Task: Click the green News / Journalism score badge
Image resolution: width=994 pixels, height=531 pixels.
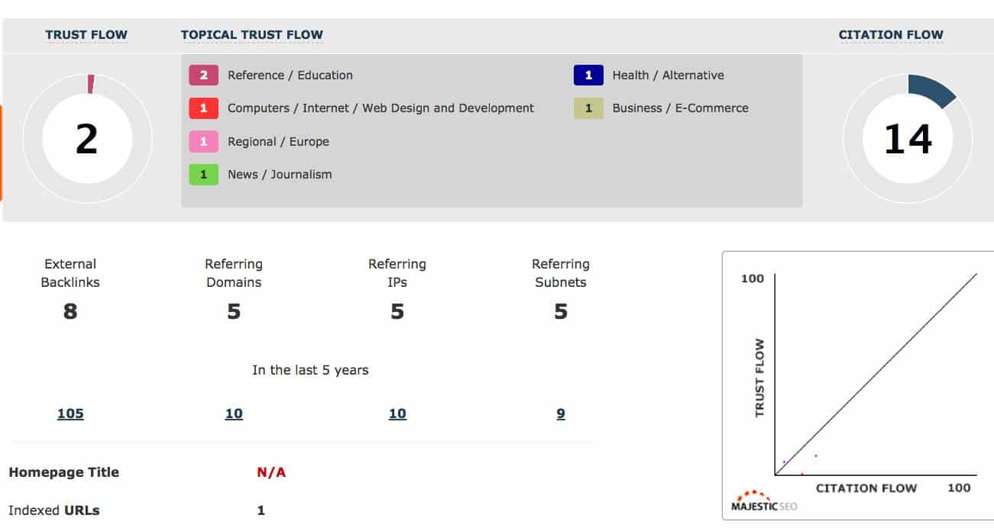Action: tap(204, 175)
